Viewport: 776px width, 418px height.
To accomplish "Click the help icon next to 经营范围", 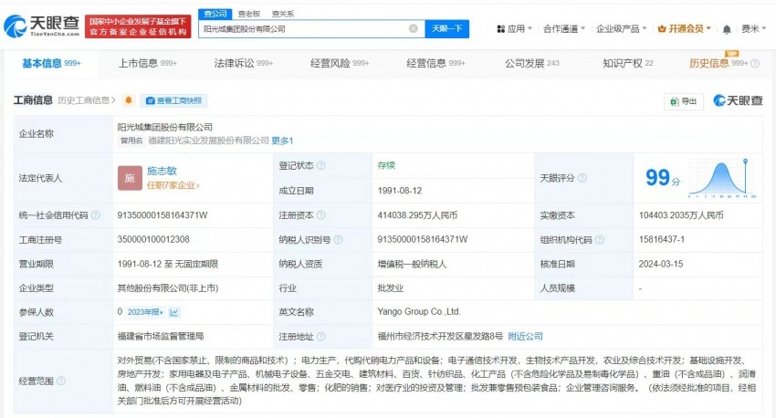I will click(x=61, y=381).
